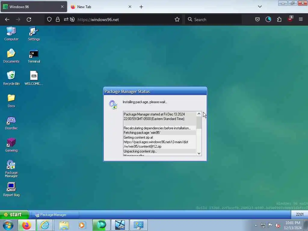Open the Action Center flag icon
This screenshot has width=308, height=231.
(270, 225)
